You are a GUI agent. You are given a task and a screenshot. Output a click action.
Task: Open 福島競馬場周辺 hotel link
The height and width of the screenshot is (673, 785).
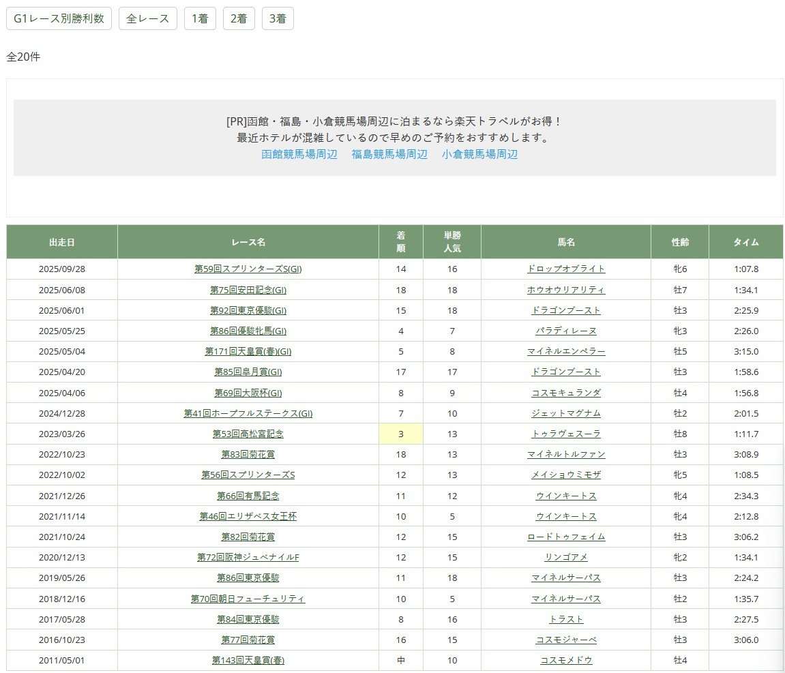pyautogui.click(x=389, y=154)
